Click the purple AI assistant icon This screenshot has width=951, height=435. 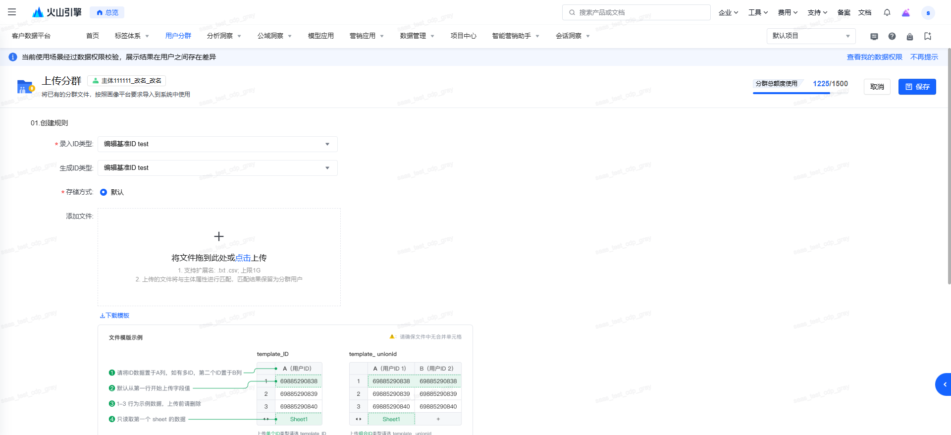tap(905, 13)
